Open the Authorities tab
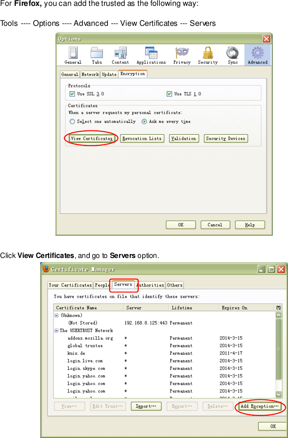 click(x=150, y=285)
